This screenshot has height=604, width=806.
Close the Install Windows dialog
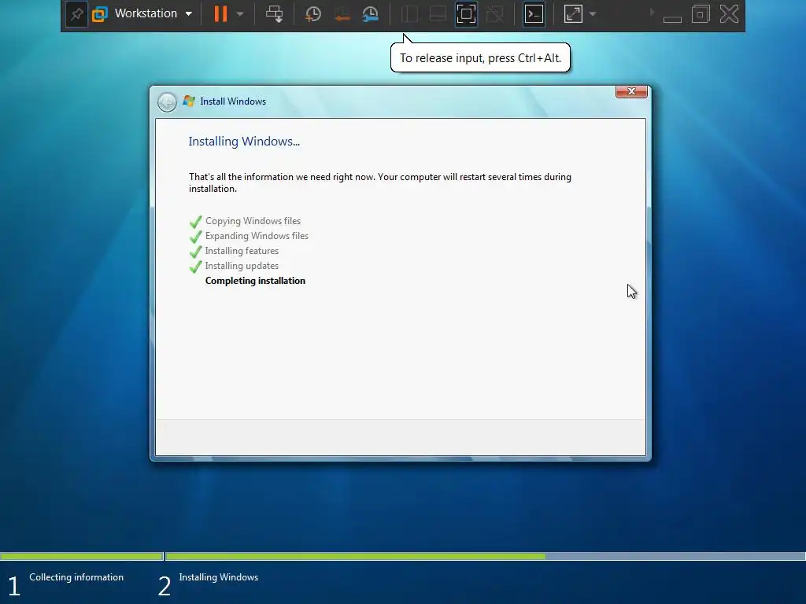click(631, 91)
